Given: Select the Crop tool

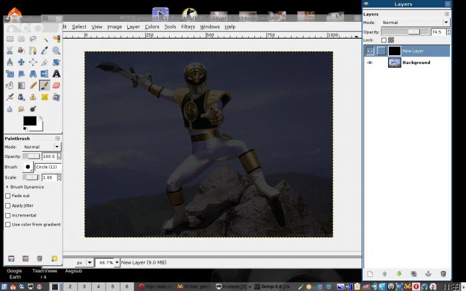Looking at the screenshot, I should click(x=45, y=62).
